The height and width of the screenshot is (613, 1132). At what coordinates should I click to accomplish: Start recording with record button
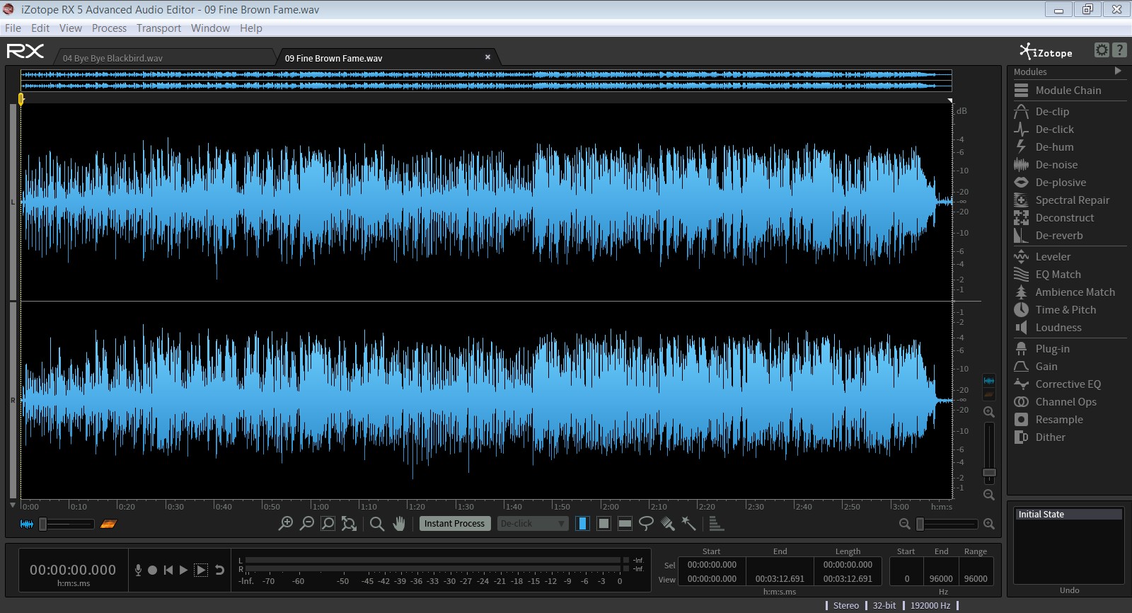[x=152, y=570]
